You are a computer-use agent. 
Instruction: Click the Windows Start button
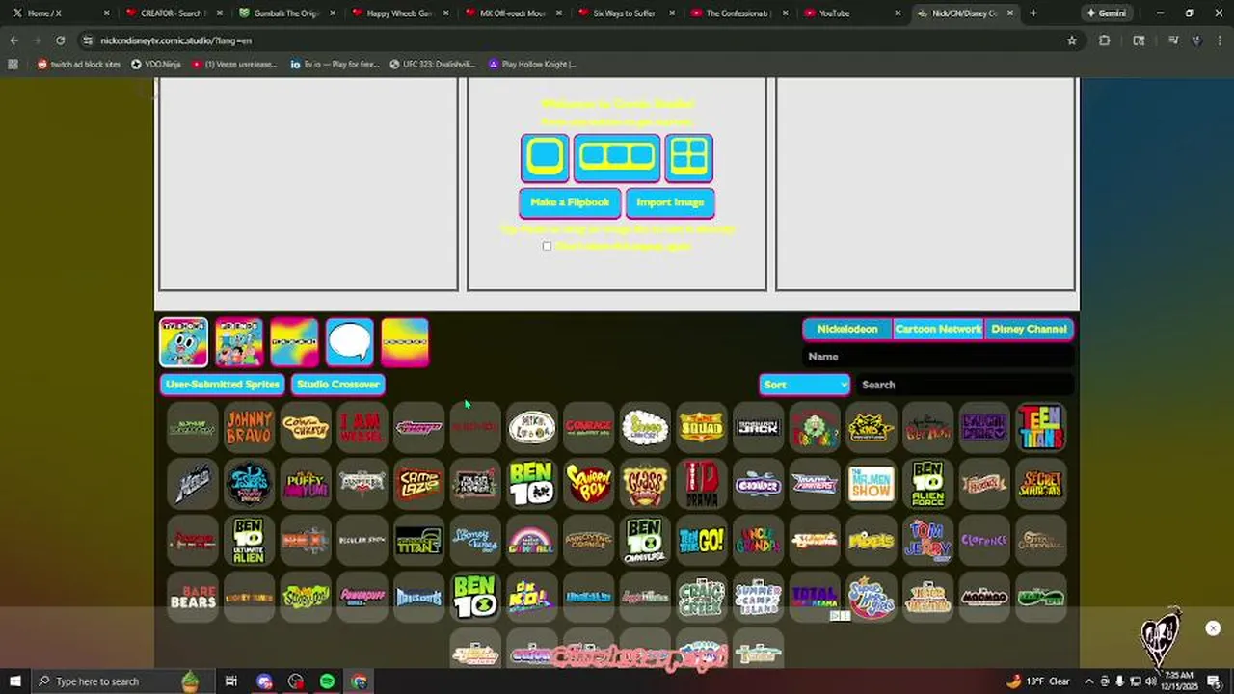coord(16,681)
